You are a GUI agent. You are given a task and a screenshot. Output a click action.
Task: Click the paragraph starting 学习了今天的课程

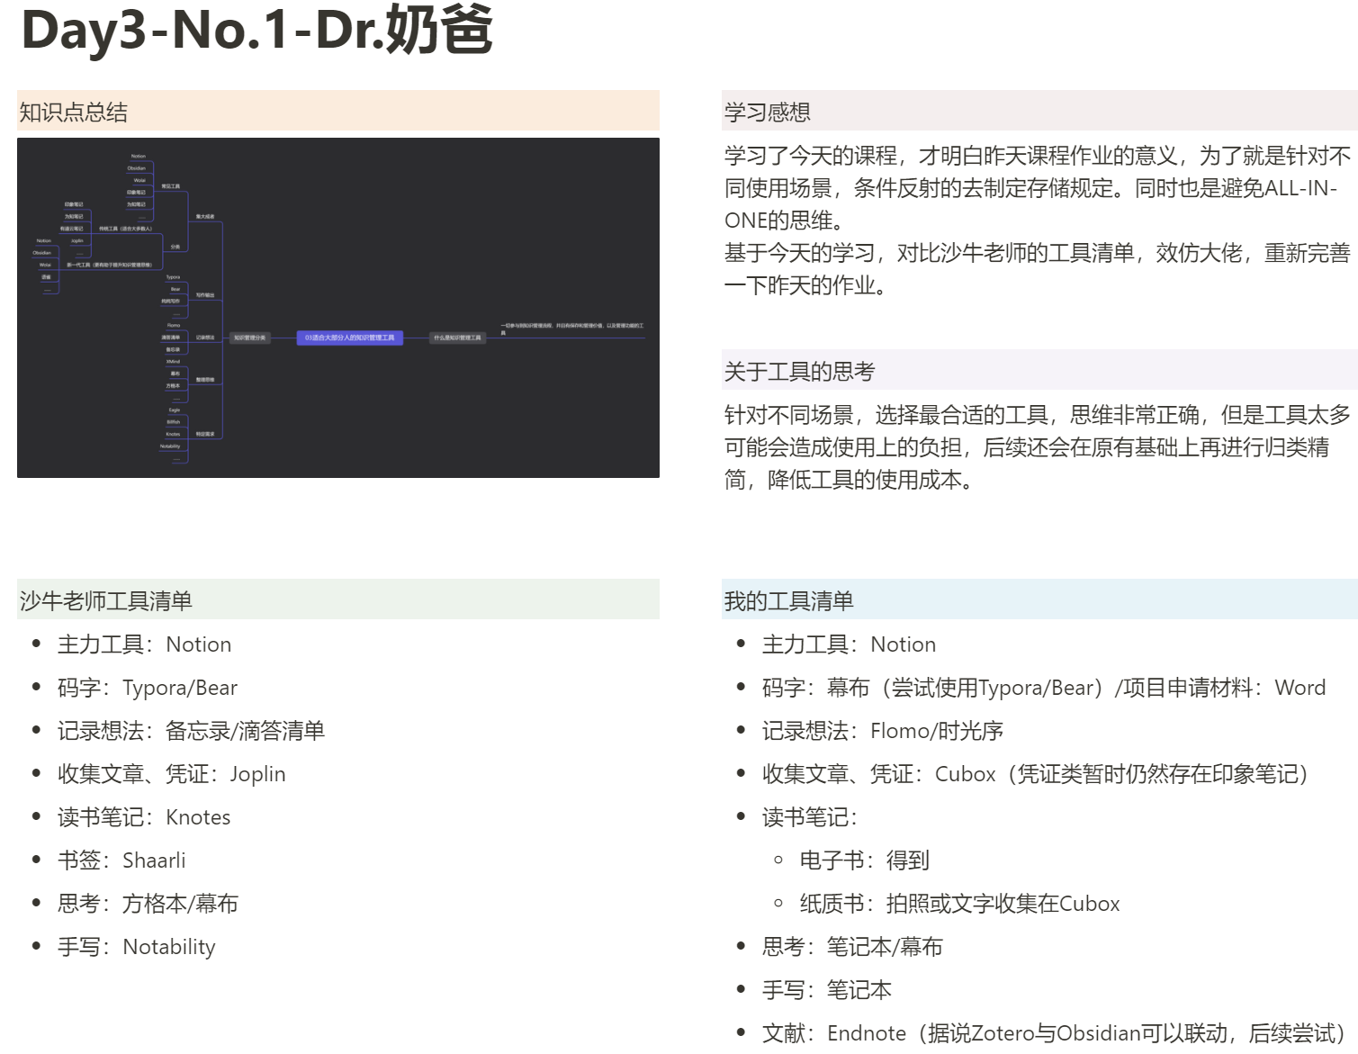tap(1038, 188)
